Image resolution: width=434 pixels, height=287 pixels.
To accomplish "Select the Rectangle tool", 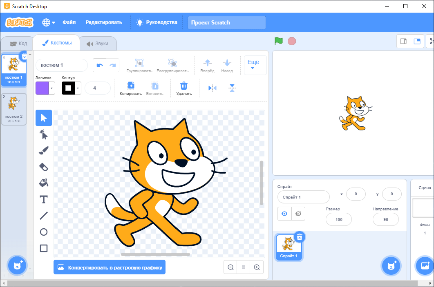I will [x=44, y=248].
